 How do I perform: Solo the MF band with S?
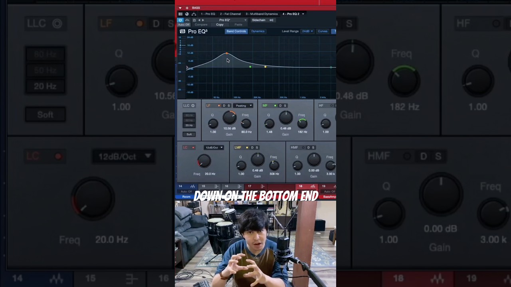pos(285,106)
